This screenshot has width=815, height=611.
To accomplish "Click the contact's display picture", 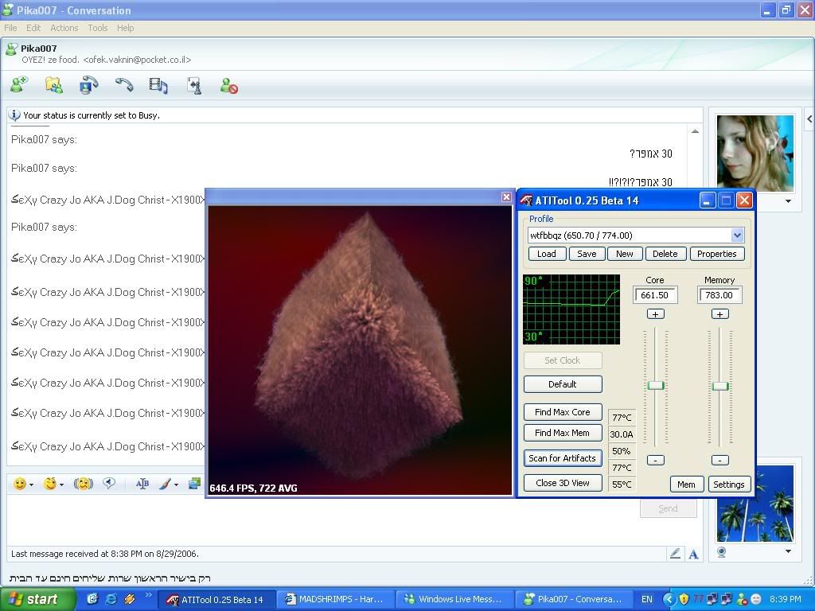I will point(755,154).
